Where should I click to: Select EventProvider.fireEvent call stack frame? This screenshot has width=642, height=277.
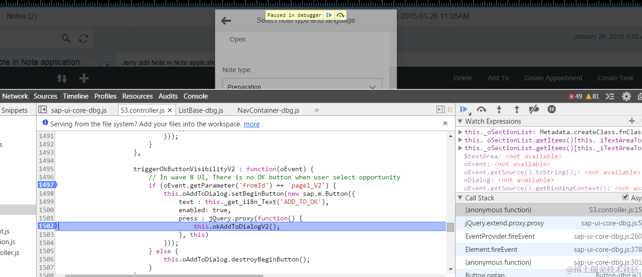[x=549, y=236]
